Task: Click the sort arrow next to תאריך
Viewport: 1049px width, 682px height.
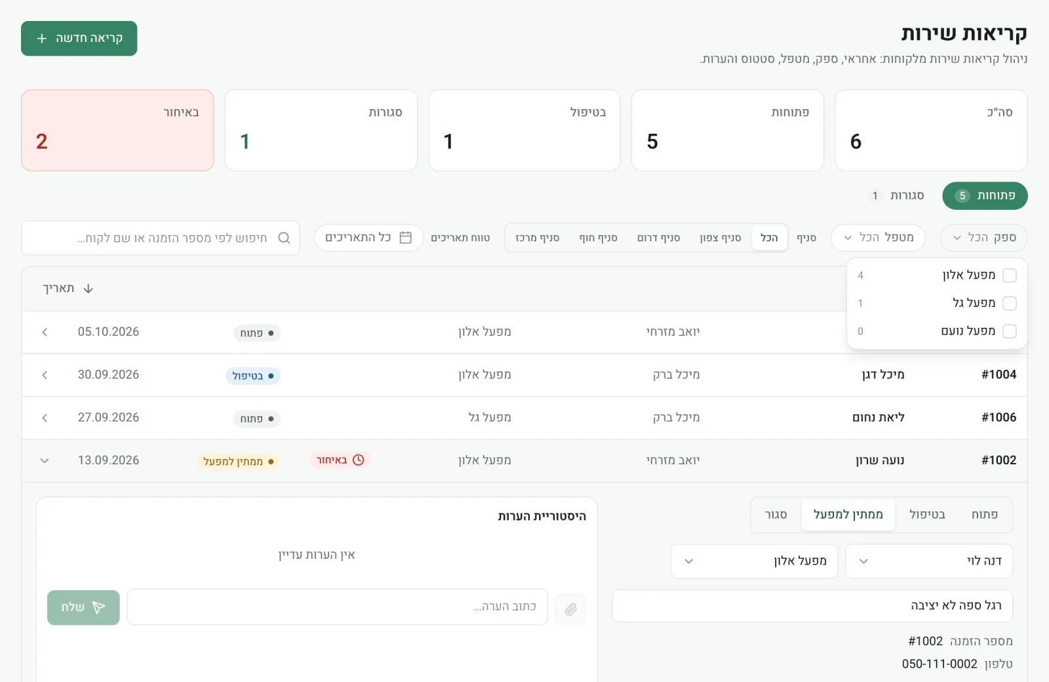Action: click(x=89, y=289)
